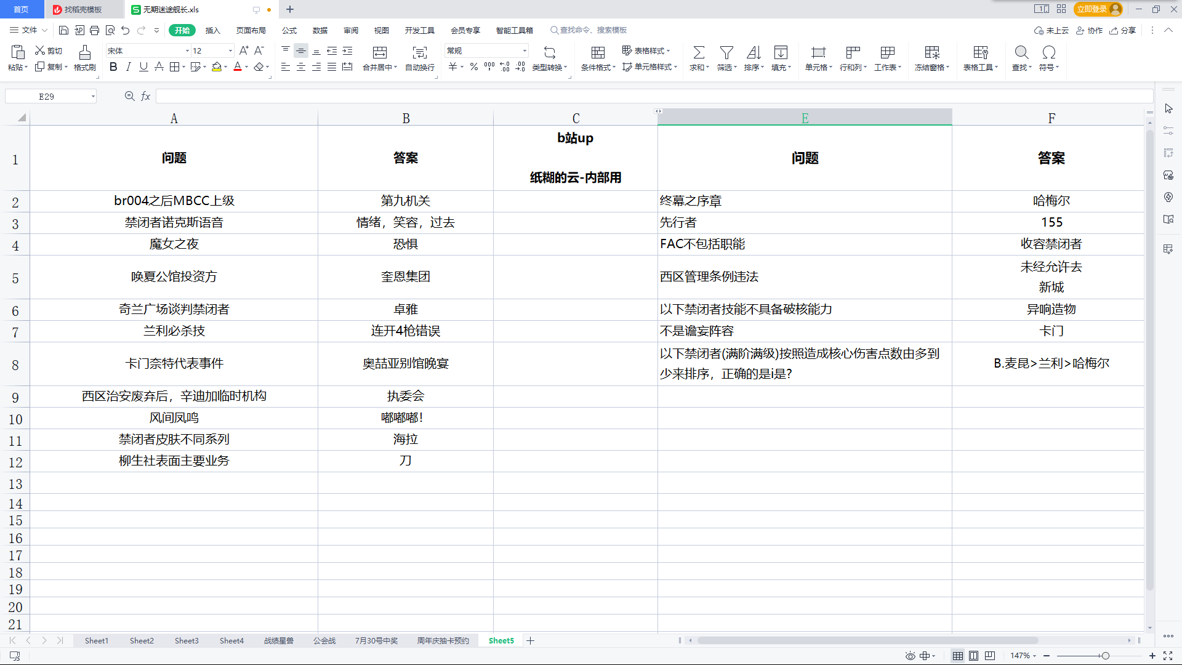Click the Share (分享) button
Image resolution: width=1182 pixels, height=665 pixels.
point(1122,30)
